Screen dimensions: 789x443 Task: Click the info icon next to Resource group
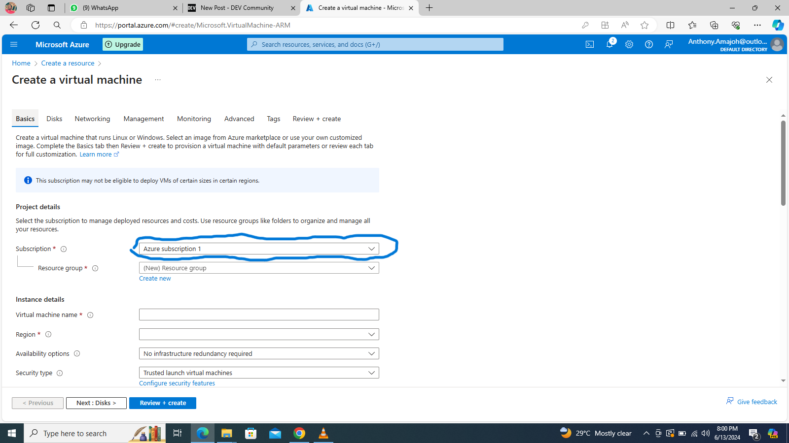pyautogui.click(x=95, y=268)
